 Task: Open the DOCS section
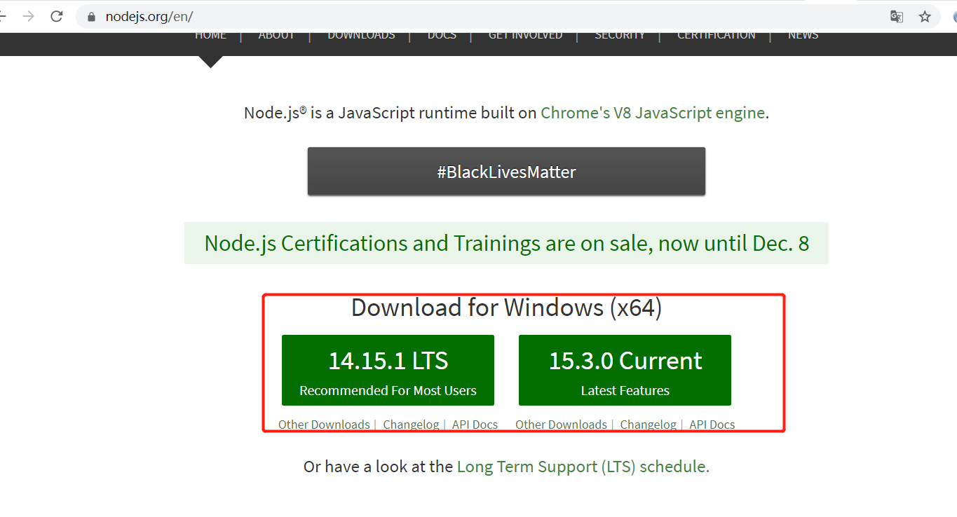(442, 34)
